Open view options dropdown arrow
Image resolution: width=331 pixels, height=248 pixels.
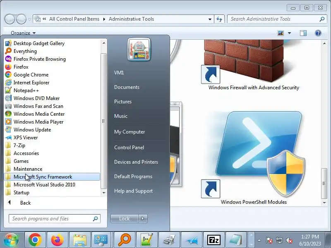(289, 33)
